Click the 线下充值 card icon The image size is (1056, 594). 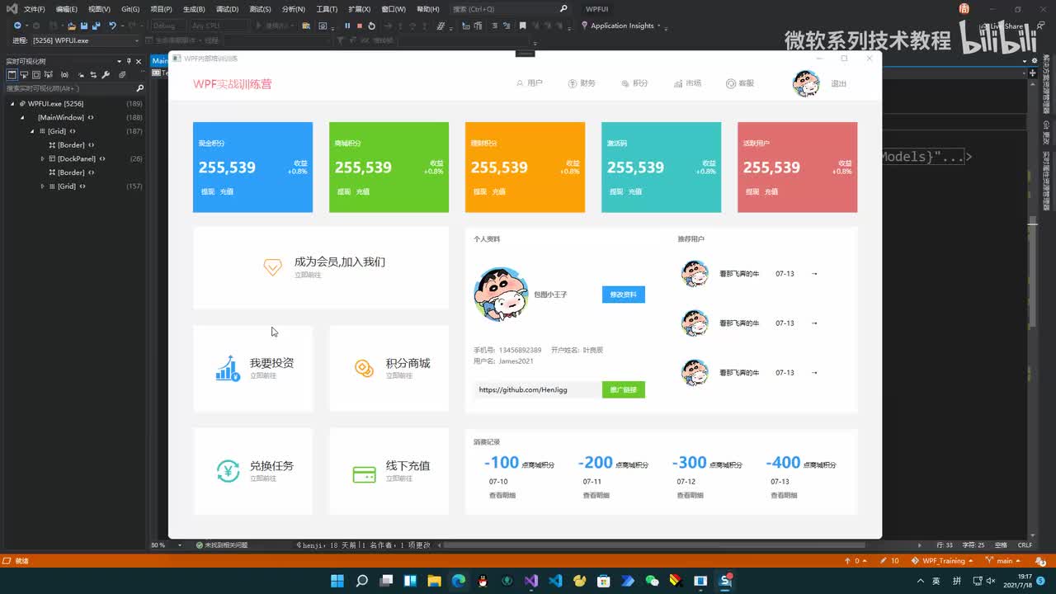pyautogui.click(x=364, y=475)
